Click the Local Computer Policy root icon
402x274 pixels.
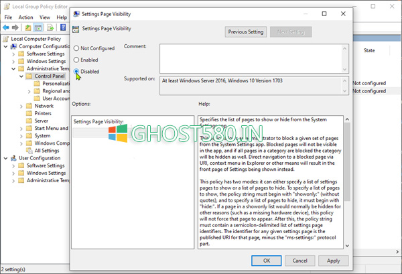point(6,39)
